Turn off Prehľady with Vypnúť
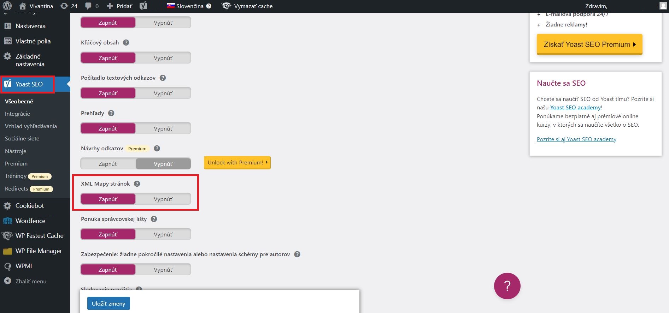The height and width of the screenshot is (313, 669). 163,128
